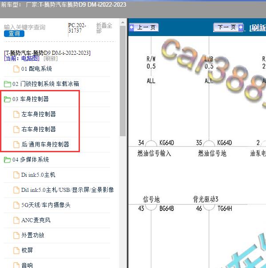This screenshot has width=266, height=268.
Task: Click the left arrow icon on 上一页
Action: (x=131, y=27)
